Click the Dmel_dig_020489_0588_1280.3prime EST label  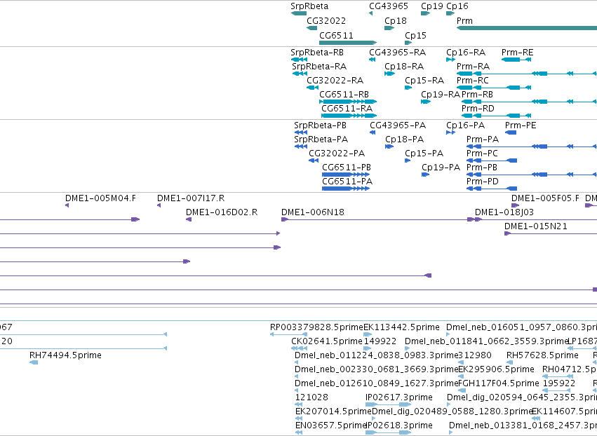tap(452, 411)
